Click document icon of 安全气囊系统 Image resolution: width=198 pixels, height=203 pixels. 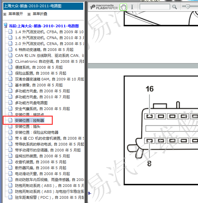[10, 108]
